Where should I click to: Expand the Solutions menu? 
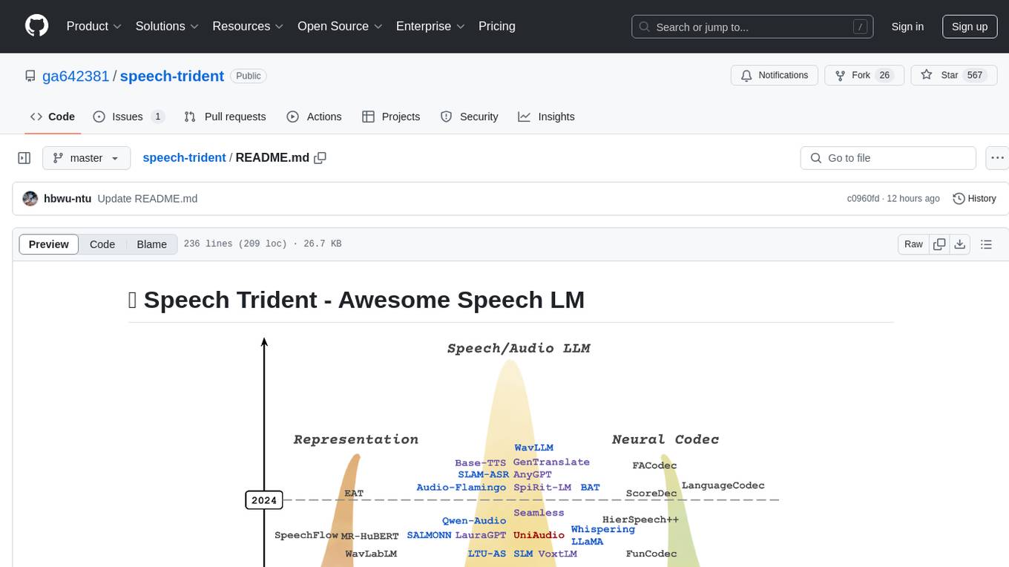[167, 26]
